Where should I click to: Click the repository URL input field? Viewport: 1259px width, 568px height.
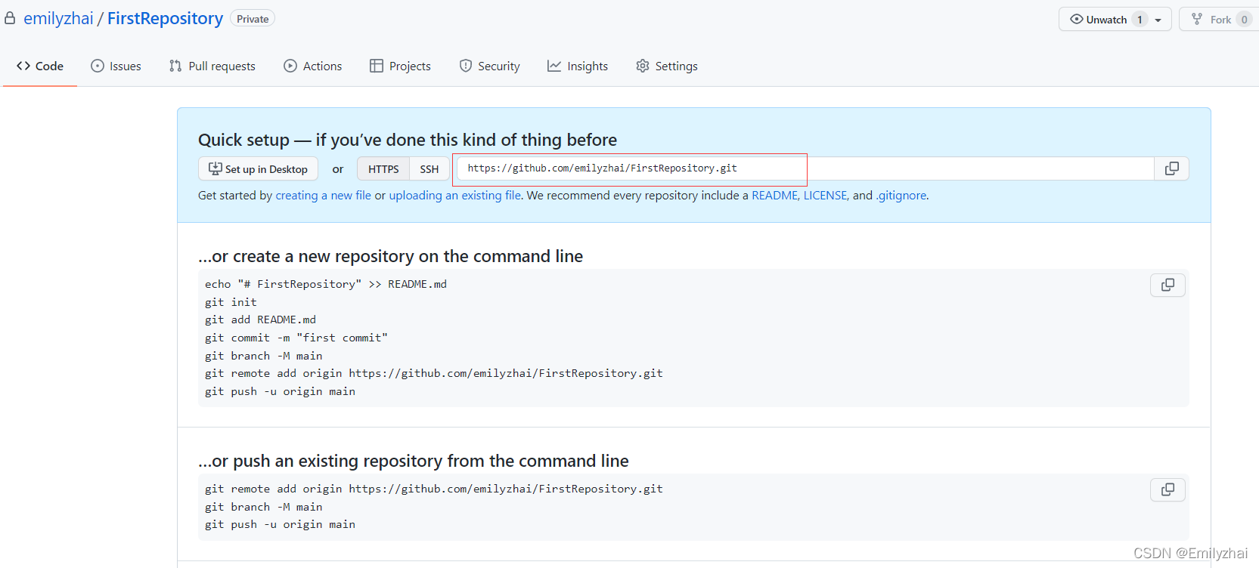click(x=805, y=168)
